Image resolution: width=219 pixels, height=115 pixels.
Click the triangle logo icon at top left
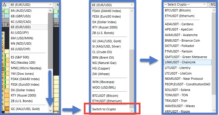[4, 5]
